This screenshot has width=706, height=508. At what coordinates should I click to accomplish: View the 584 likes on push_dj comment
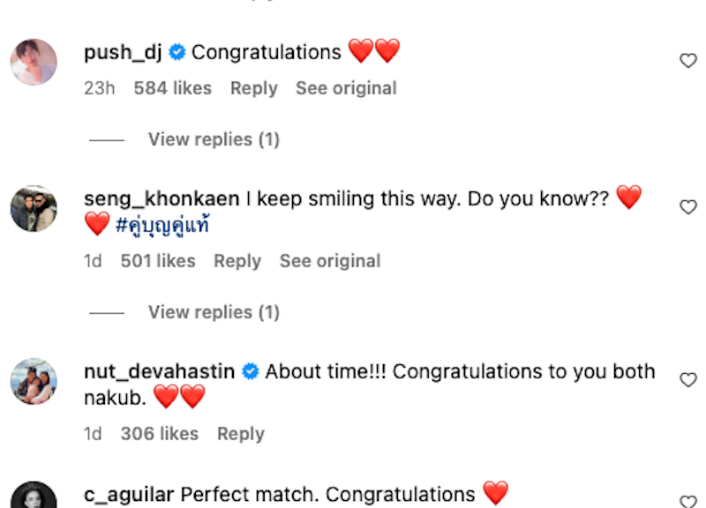172,88
